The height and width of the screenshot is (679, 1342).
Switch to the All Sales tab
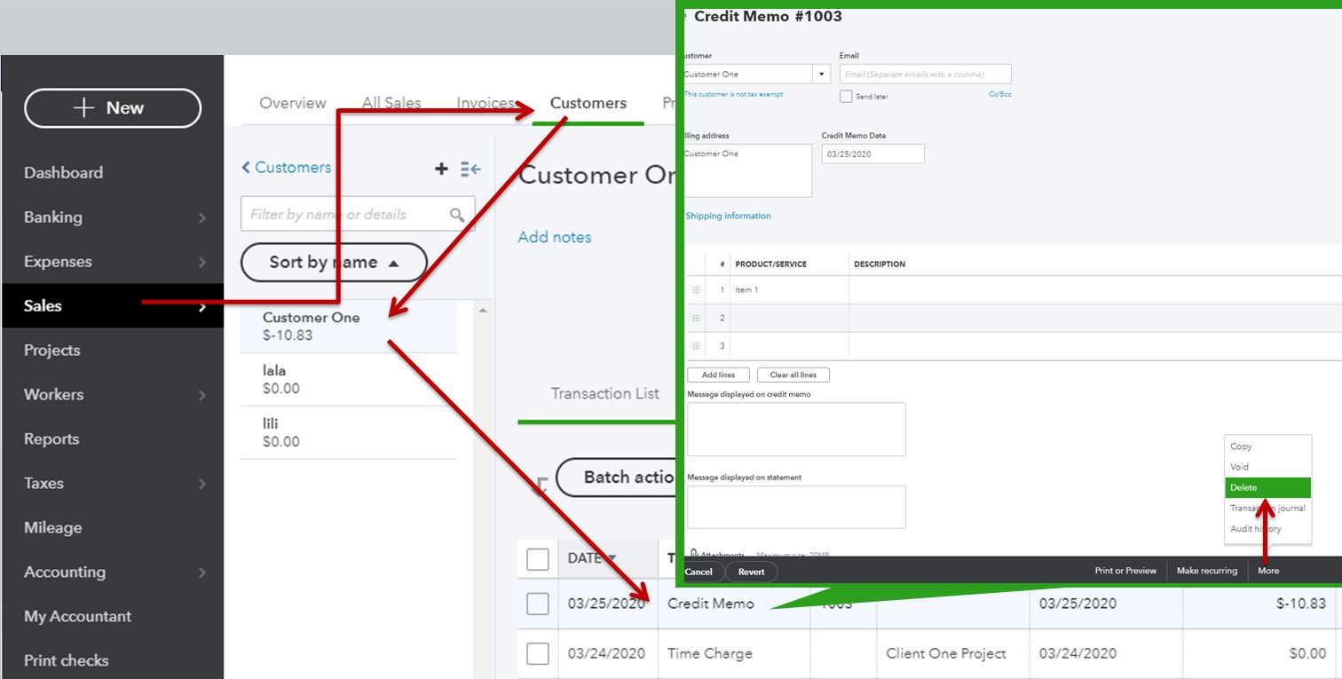[x=391, y=103]
